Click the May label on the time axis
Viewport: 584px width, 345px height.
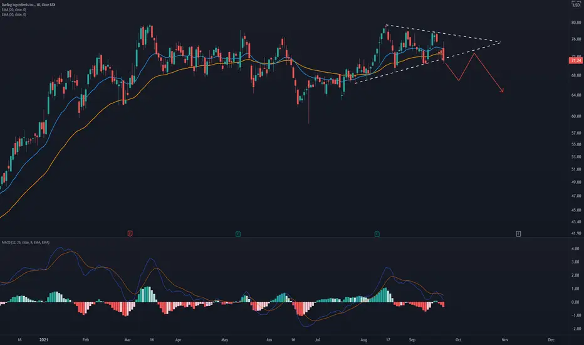pyautogui.click(x=224, y=340)
